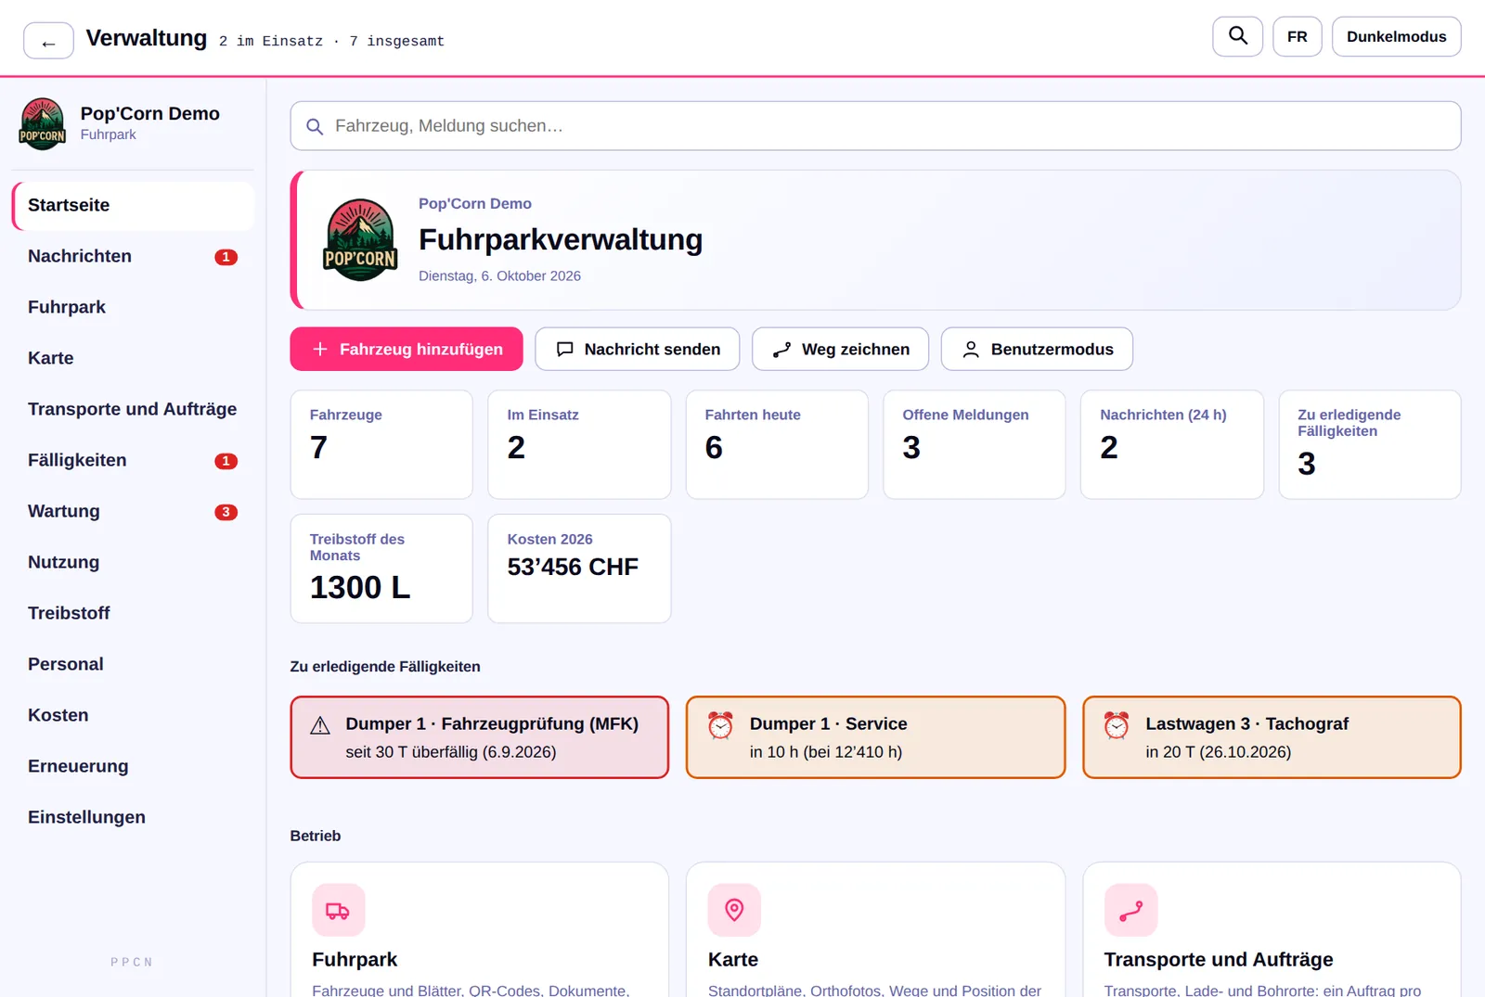Open search with the magnifier icon

[x=1237, y=36]
